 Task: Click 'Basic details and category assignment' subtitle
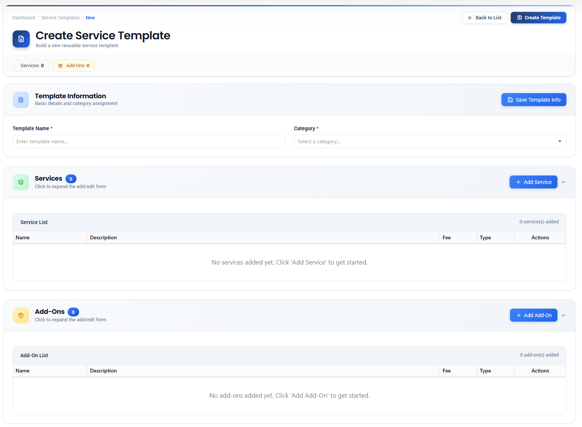(x=76, y=104)
